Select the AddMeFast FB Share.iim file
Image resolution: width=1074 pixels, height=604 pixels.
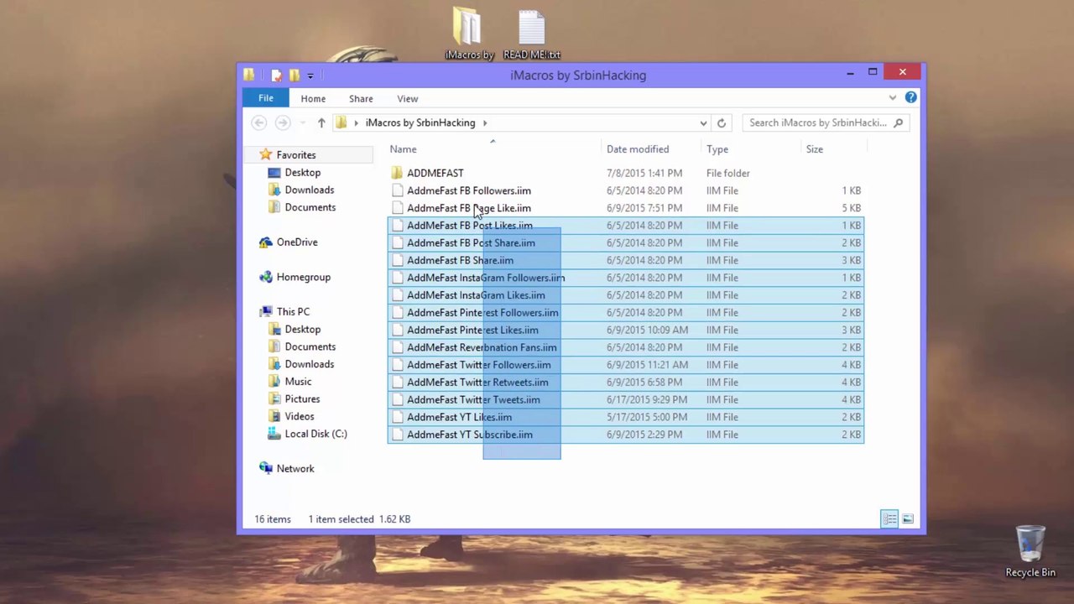[626, 260]
